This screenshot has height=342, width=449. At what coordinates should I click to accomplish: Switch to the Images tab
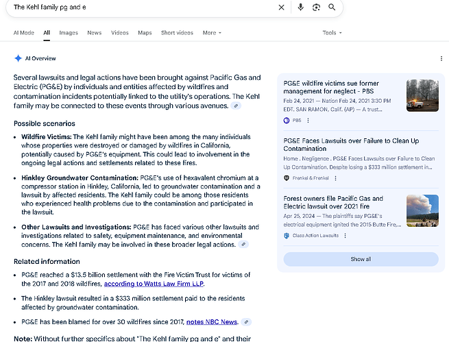tap(69, 33)
